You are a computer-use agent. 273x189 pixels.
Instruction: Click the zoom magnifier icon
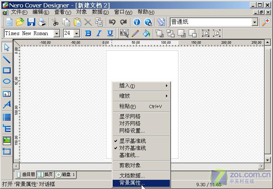(266, 22)
